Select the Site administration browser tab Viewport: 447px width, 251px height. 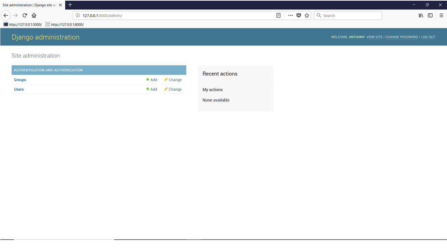(32, 5)
